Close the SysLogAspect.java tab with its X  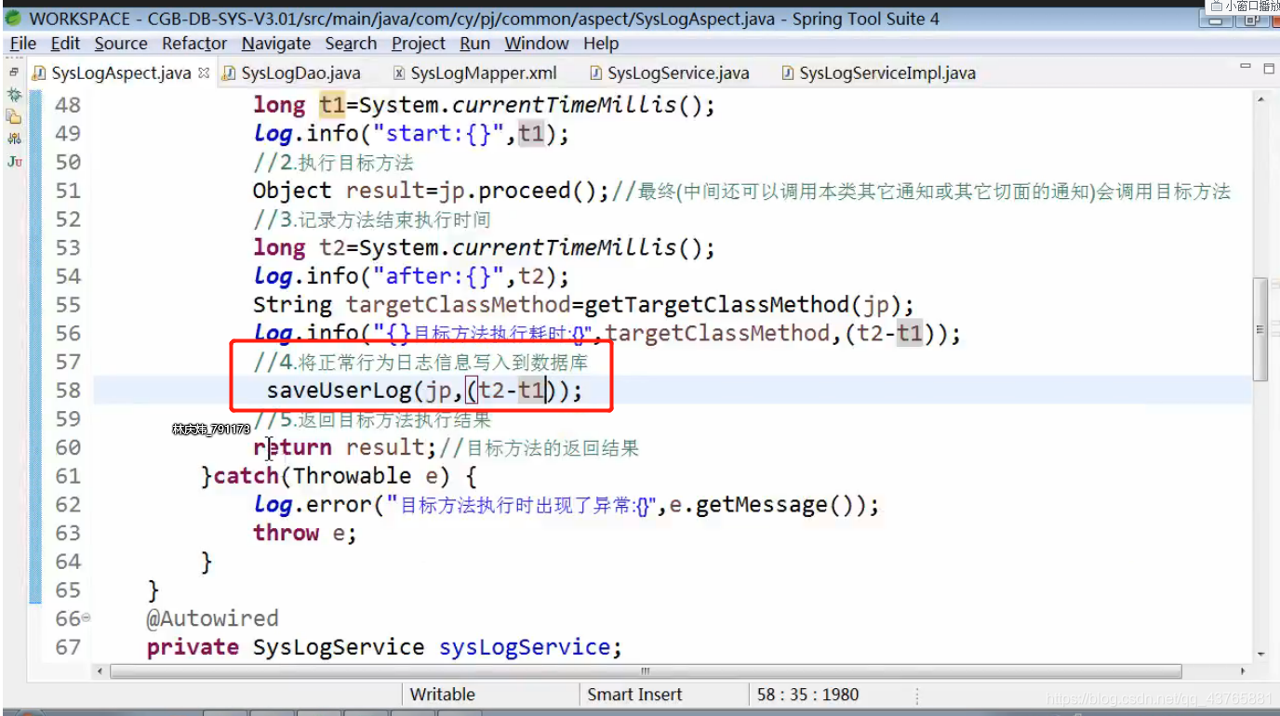tap(204, 73)
